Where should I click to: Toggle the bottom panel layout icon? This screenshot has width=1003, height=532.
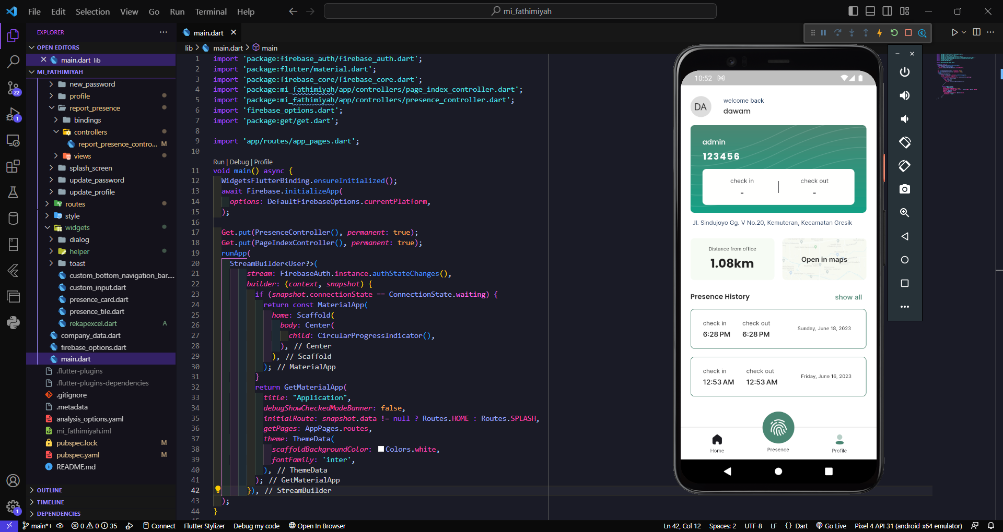(870, 11)
